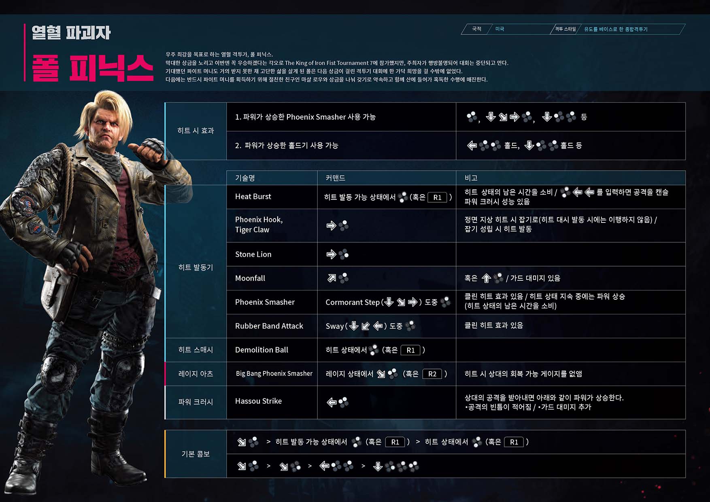Click the R1 badge in the Demolition Ball row
710x502 pixels.
(410, 350)
